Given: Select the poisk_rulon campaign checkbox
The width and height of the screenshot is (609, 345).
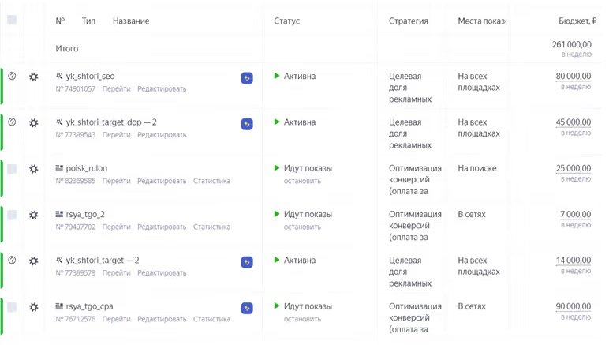Looking at the screenshot, I should pos(12,169).
